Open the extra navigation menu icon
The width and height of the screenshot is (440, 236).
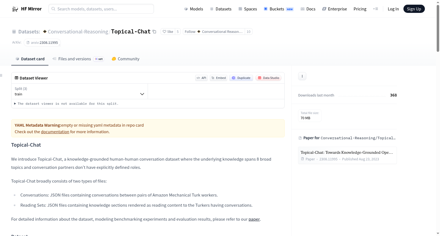click(375, 9)
